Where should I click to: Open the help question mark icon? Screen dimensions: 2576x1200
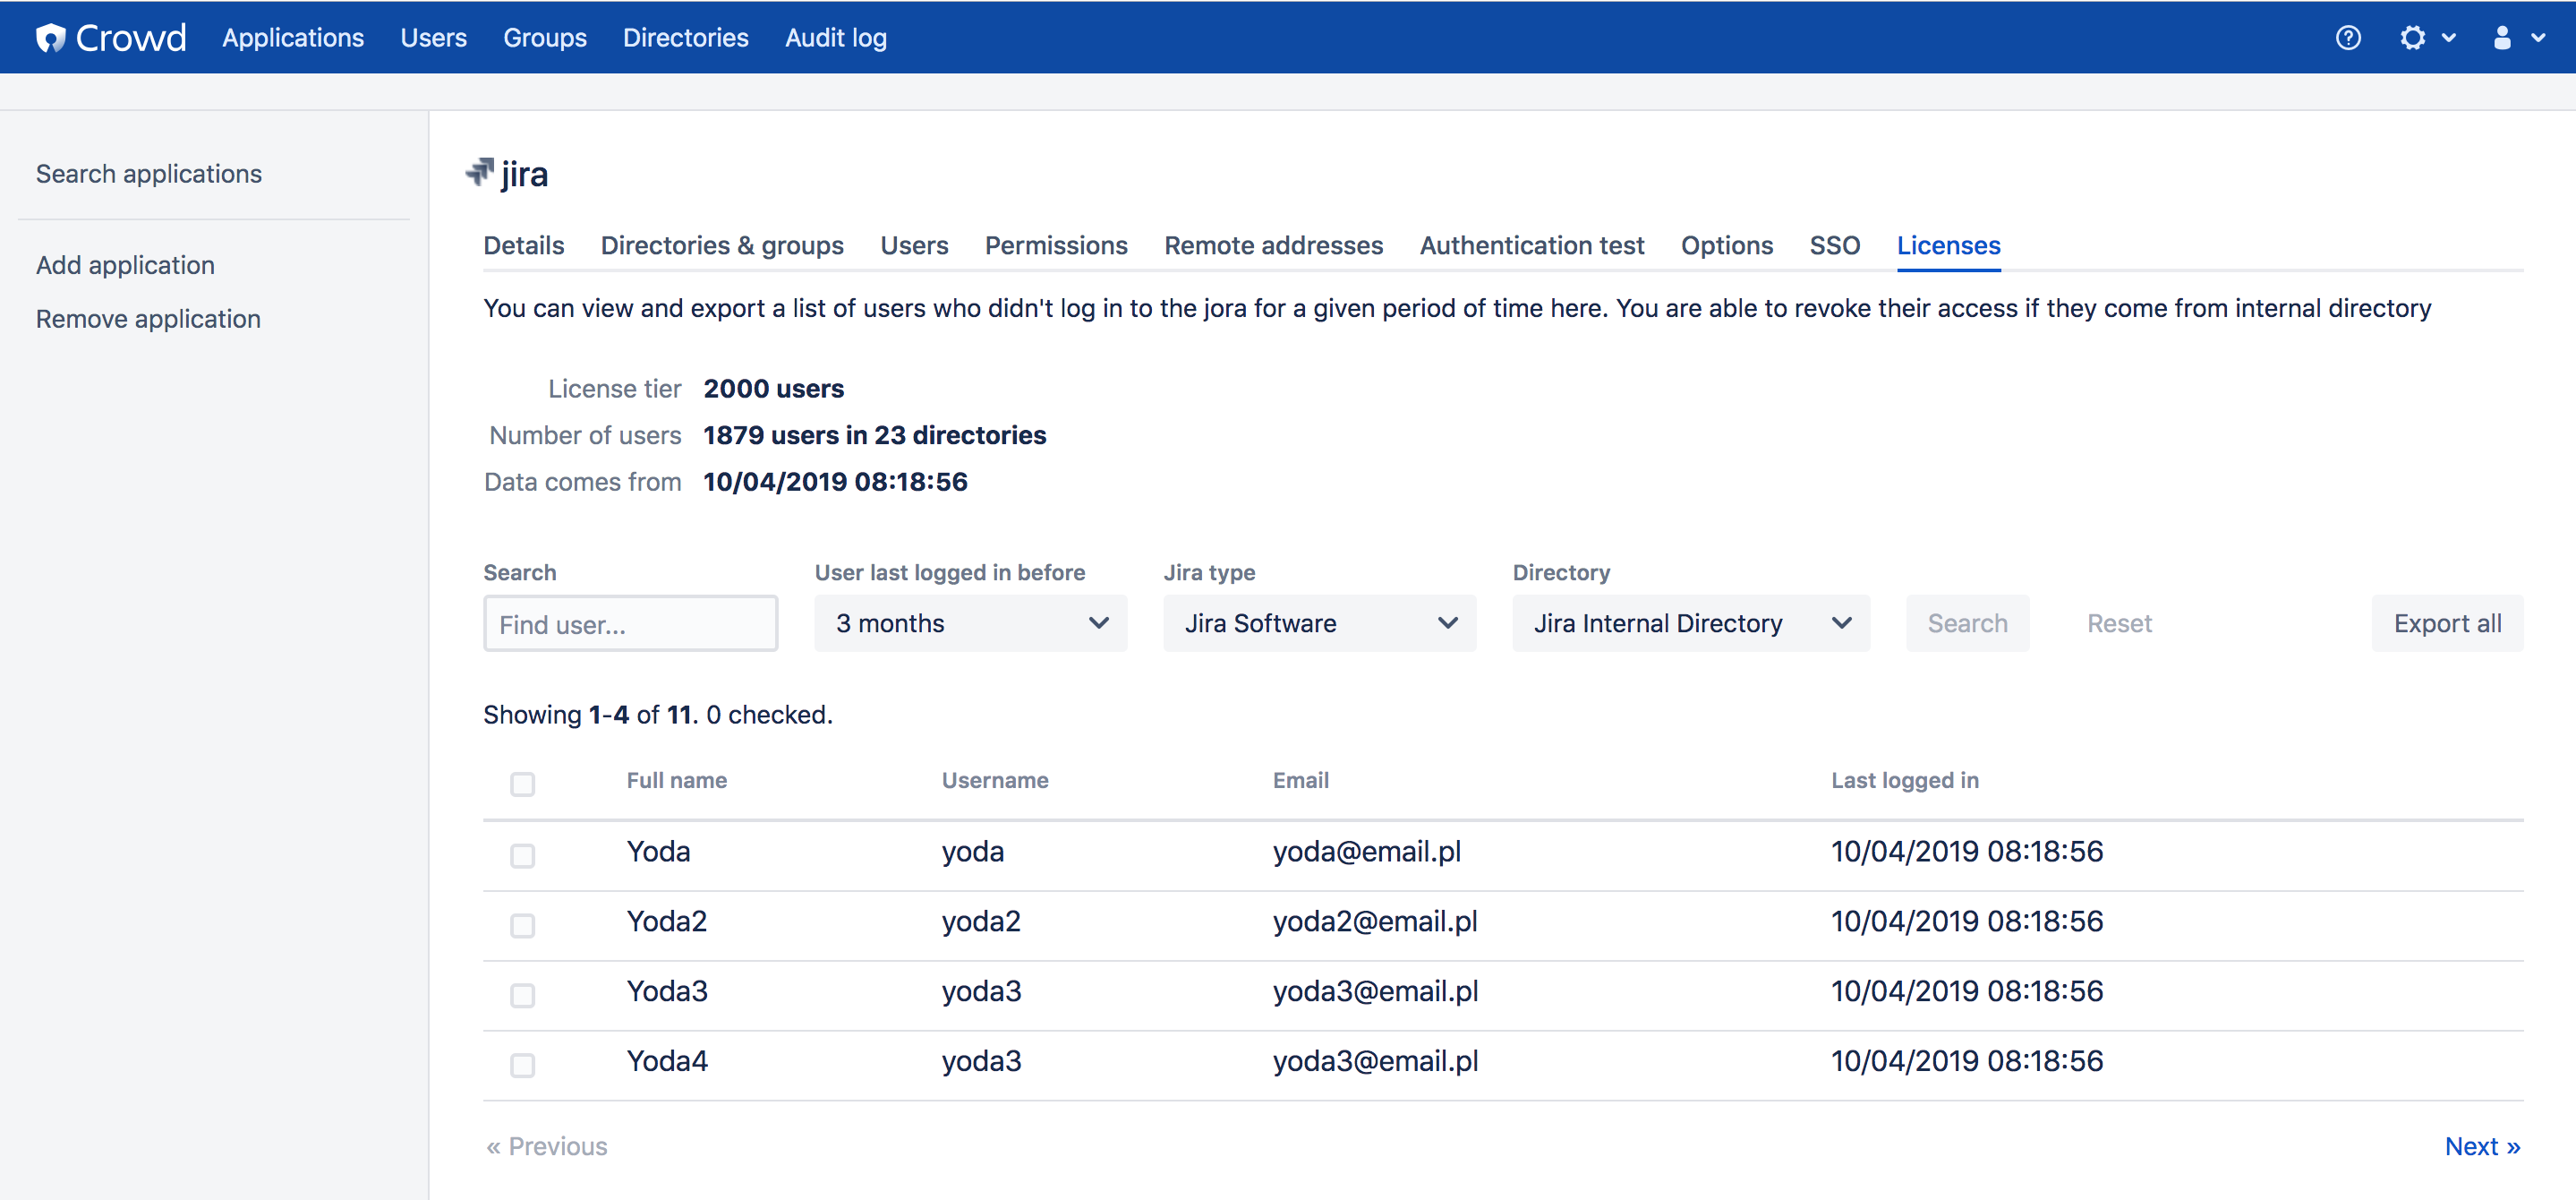[2348, 37]
